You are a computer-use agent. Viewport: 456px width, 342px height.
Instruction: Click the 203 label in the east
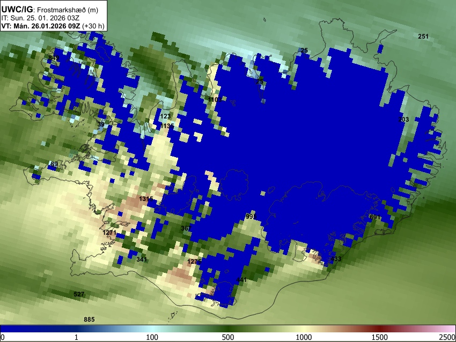(403, 120)
